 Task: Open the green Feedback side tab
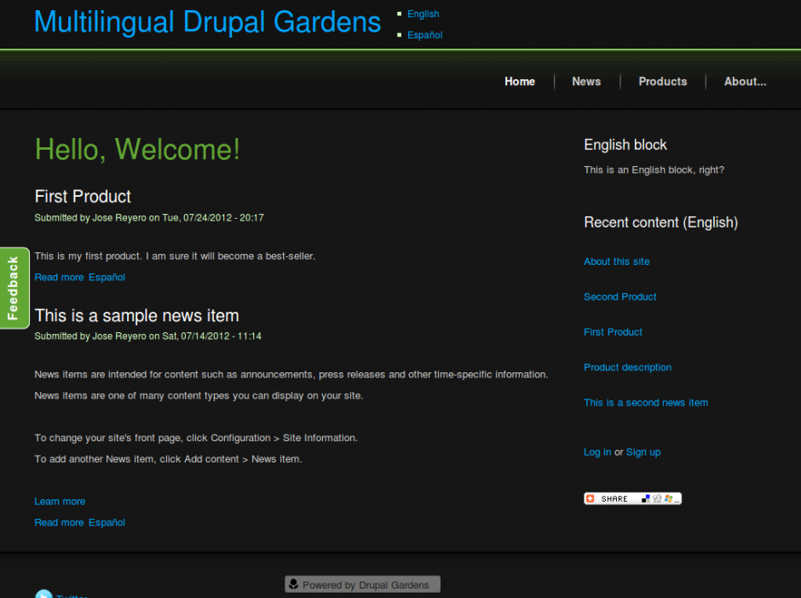[x=14, y=288]
